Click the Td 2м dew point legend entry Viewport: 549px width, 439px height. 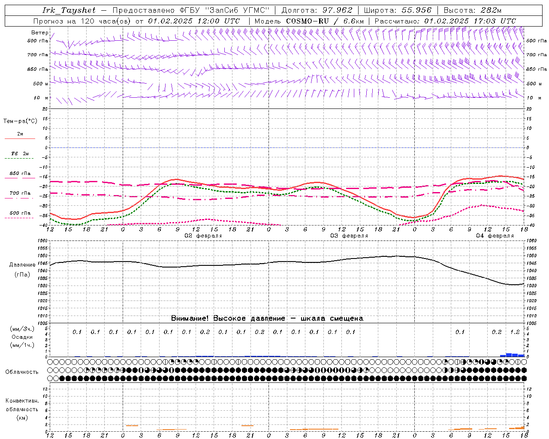[20, 153]
